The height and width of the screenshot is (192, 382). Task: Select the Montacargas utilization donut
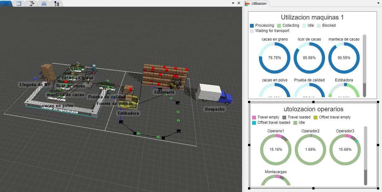click(x=276, y=180)
